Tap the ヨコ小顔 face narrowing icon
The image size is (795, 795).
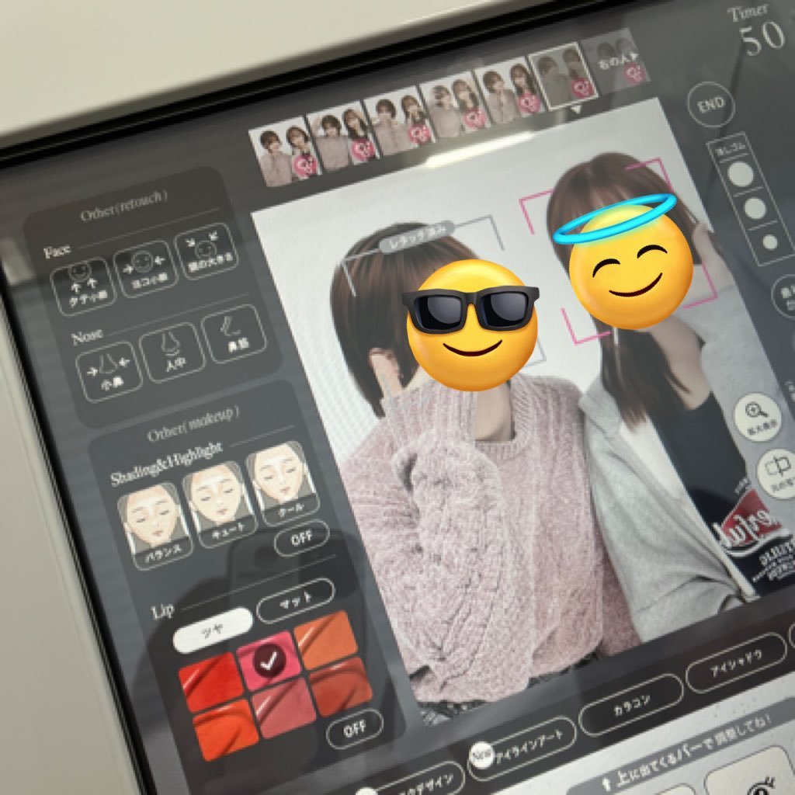tap(145, 269)
